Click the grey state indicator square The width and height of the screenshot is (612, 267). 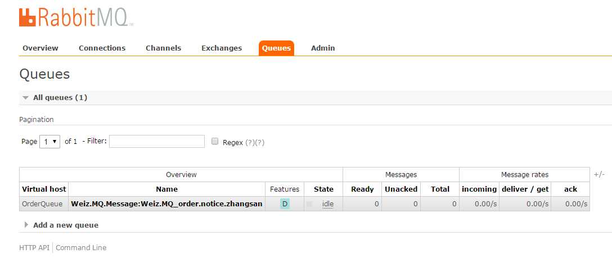tap(309, 203)
